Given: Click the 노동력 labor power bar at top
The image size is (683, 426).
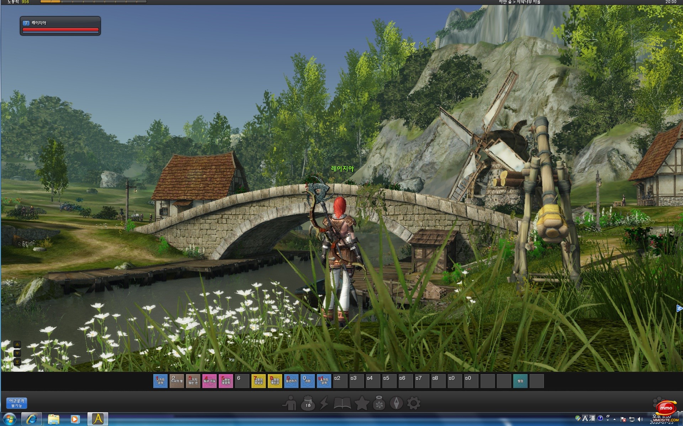Looking at the screenshot, I should (93, 2).
